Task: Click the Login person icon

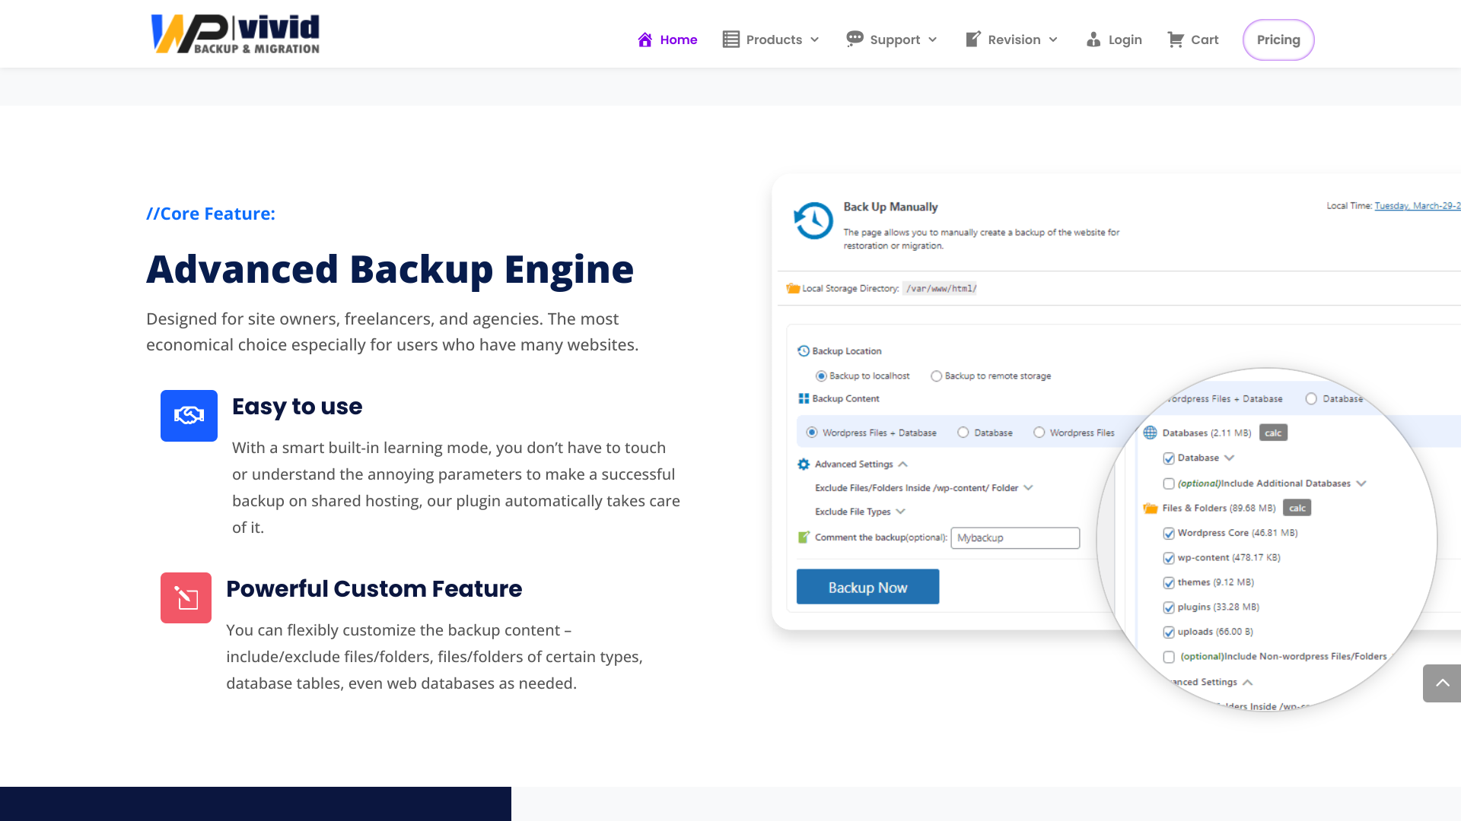Action: click(x=1093, y=39)
